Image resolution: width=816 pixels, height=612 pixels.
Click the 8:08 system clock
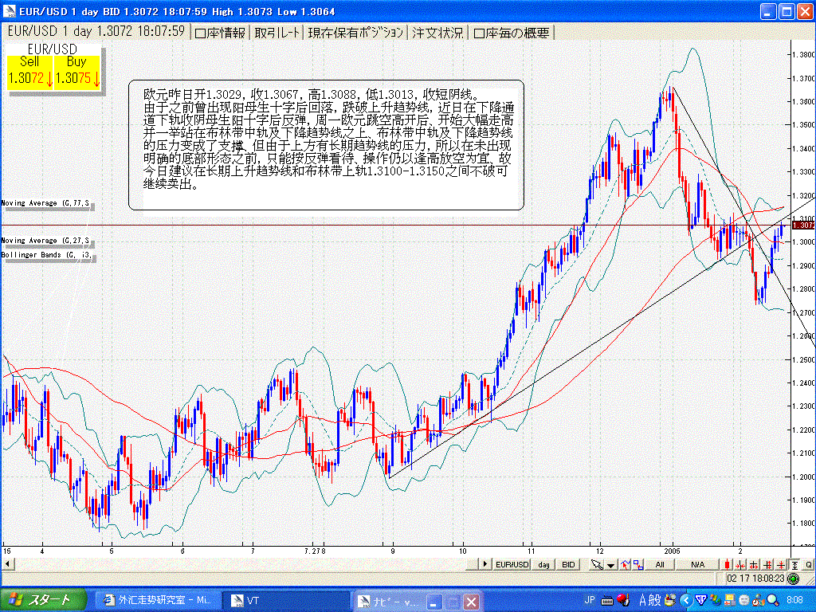pyautogui.click(x=794, y=600)
